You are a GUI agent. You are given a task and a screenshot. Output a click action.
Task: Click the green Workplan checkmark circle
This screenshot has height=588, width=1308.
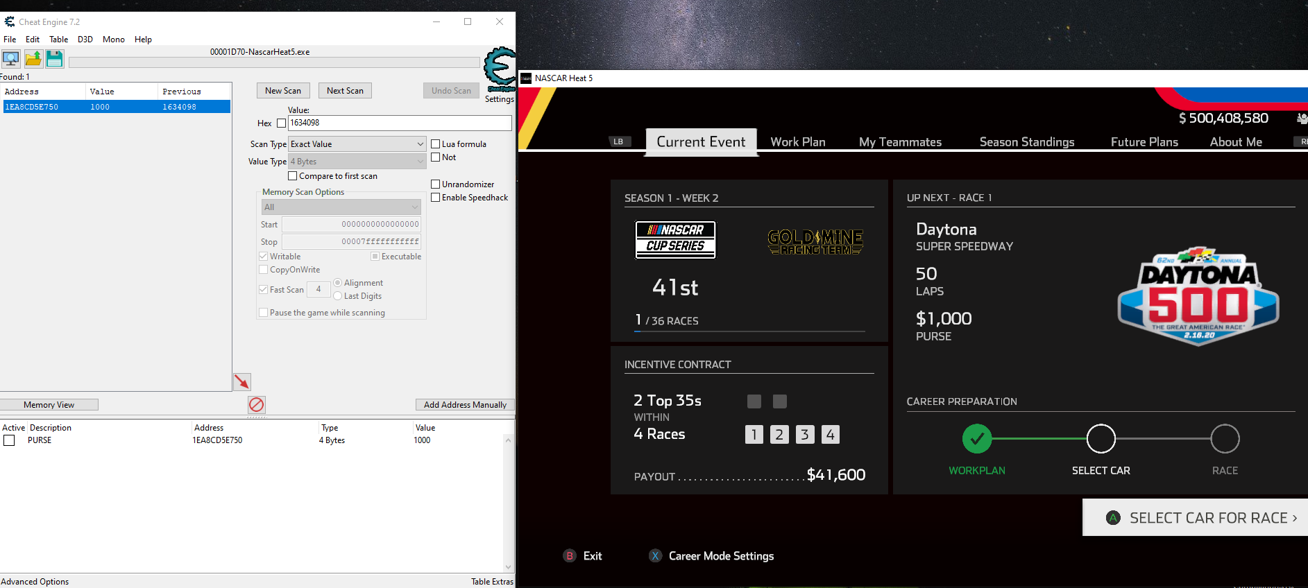pos(976,438)
